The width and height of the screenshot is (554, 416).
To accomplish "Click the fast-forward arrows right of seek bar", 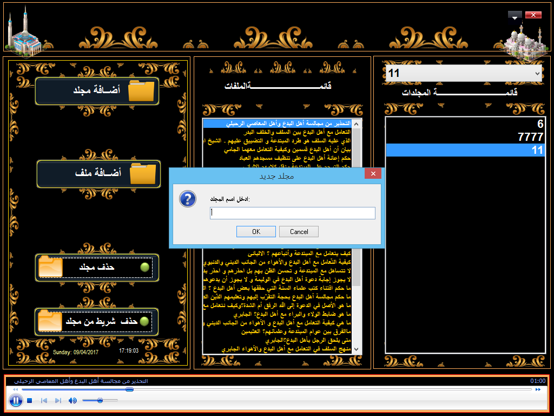I will point(538,389).
